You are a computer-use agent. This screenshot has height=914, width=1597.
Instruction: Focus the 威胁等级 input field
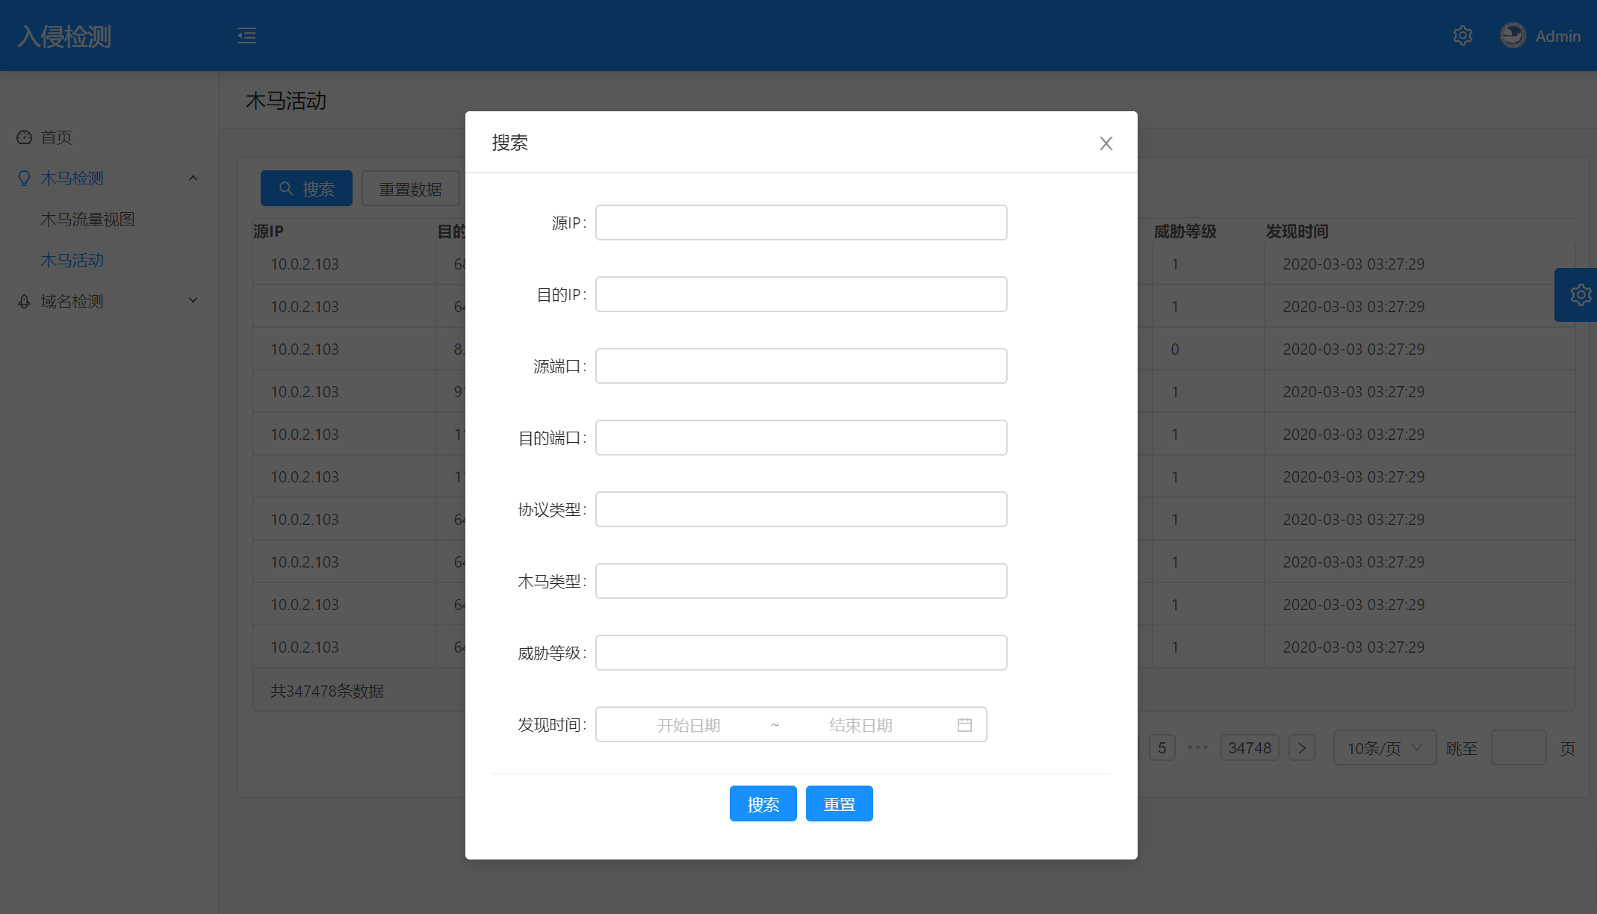[x=801, y=653]
